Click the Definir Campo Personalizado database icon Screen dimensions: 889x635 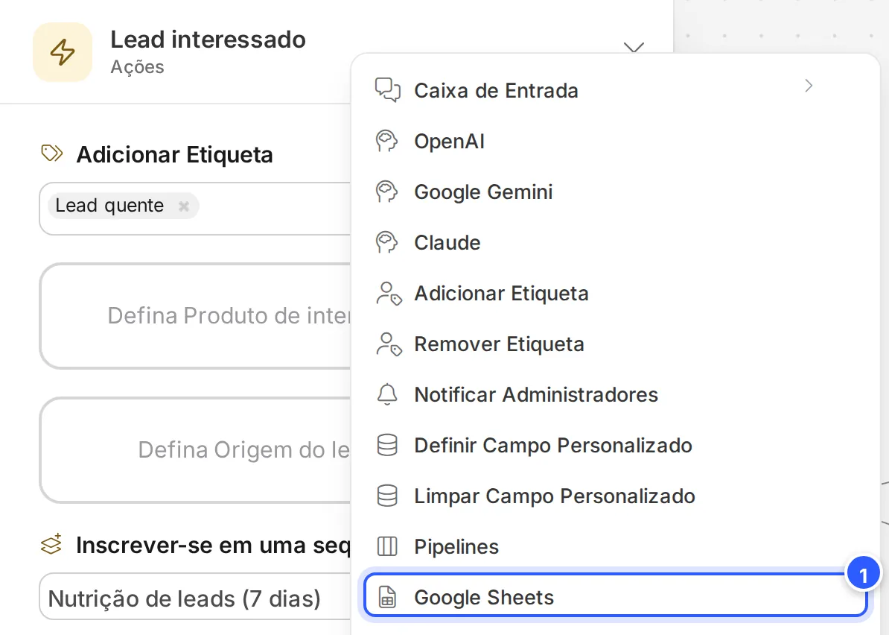[x=387, y=446]
